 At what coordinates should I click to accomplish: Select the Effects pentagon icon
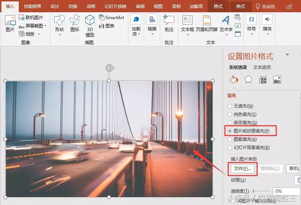coord(248,80)
